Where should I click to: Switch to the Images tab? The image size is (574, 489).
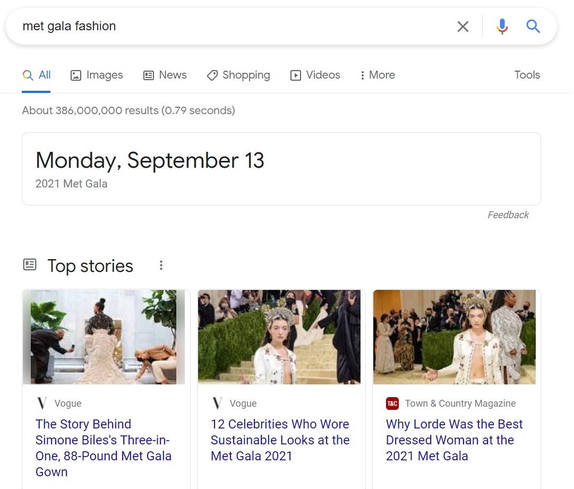click(x=97, y=75)
